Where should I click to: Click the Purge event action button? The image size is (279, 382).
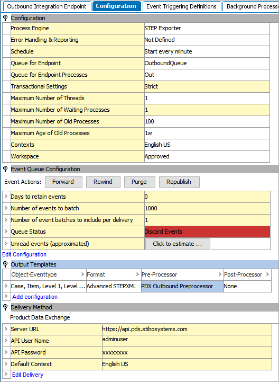(139, 182)
